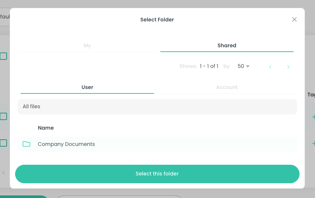Click the dropdown arrow next to 50
This screenshot has width=315, height=198.
pos(248,66)
